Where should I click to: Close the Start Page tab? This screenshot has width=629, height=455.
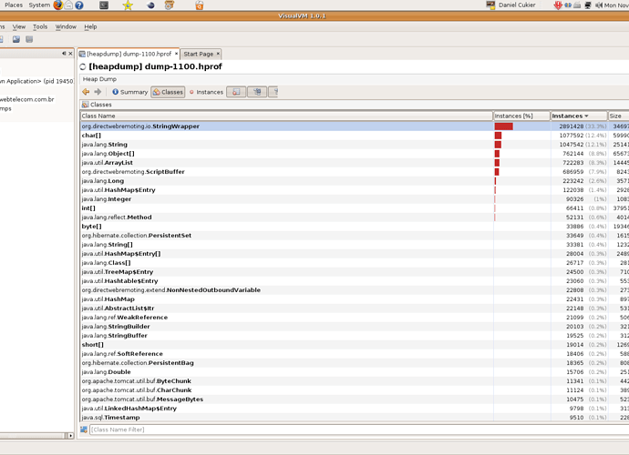[218, 54]
